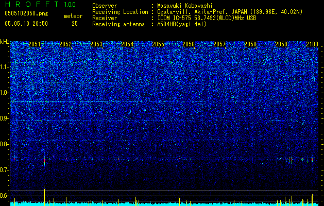The height and width of the screenshot is (206, 324).
Task: Select the 2054 time marker
Action: click(x=127, y=44)
